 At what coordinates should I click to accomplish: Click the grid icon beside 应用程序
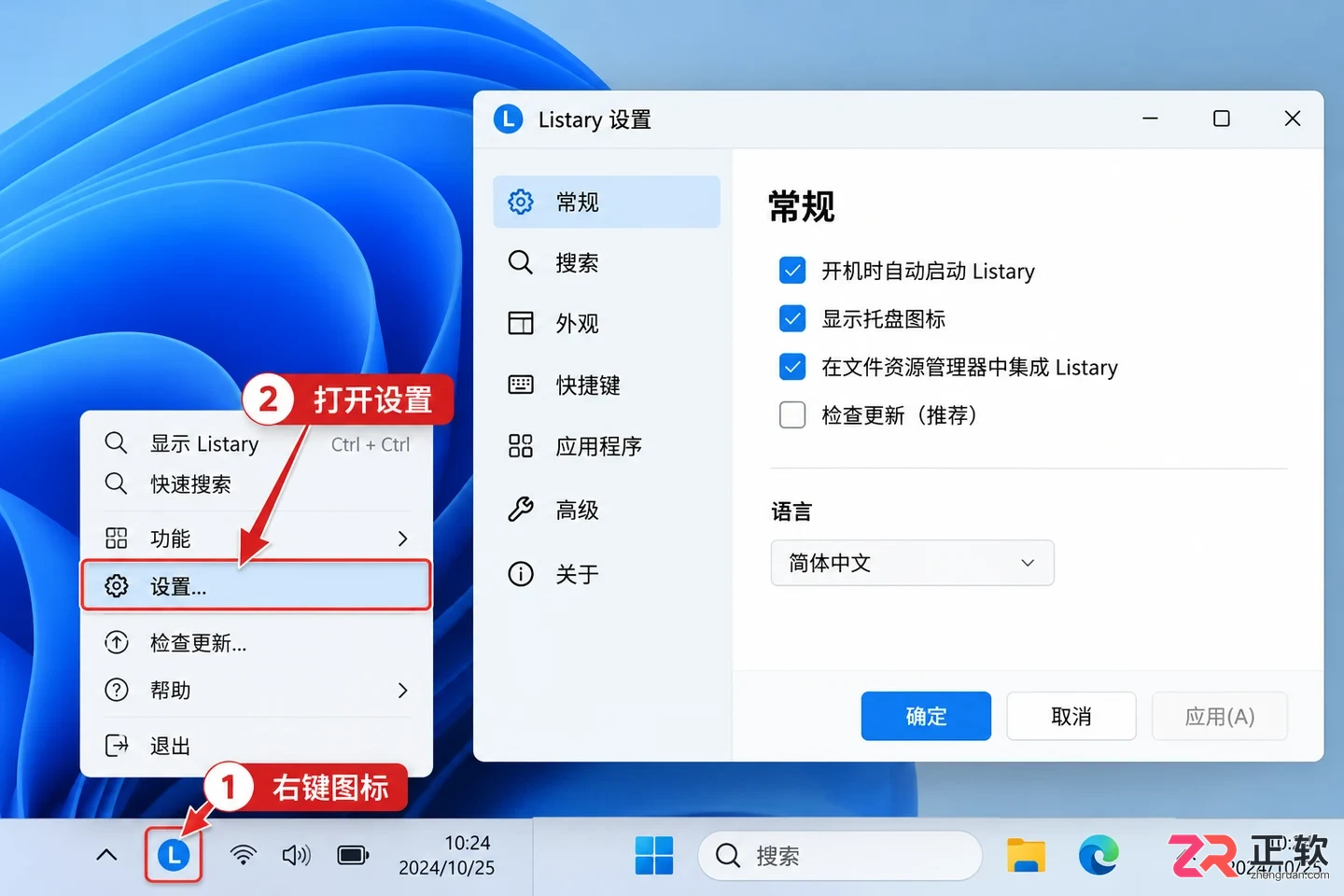(521, 446)
